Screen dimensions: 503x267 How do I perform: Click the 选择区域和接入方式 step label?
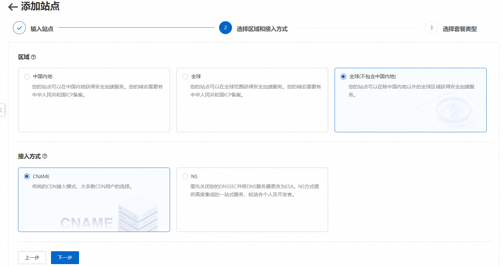click(x=262, y=29)
